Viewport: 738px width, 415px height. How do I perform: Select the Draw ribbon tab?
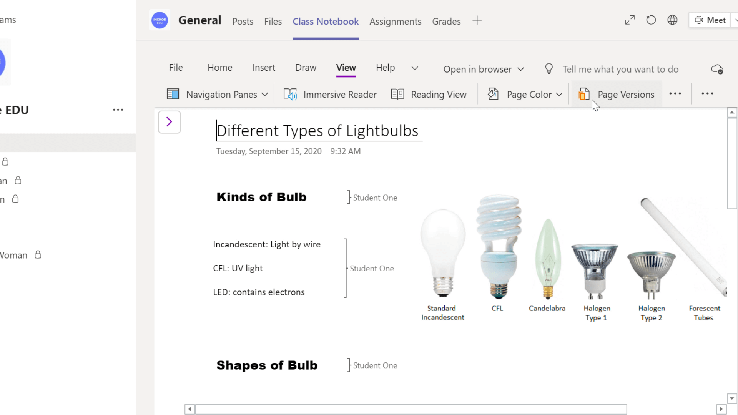click(x=306, y=67)
